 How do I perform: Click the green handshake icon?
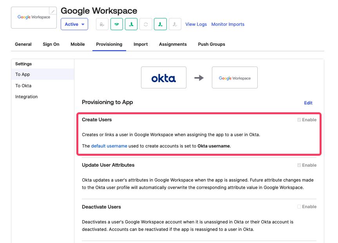[x=117, y=24]
